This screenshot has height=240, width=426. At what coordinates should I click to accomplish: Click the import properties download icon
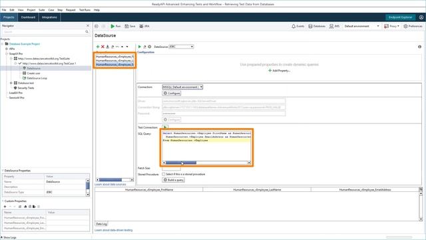(108, 47)
